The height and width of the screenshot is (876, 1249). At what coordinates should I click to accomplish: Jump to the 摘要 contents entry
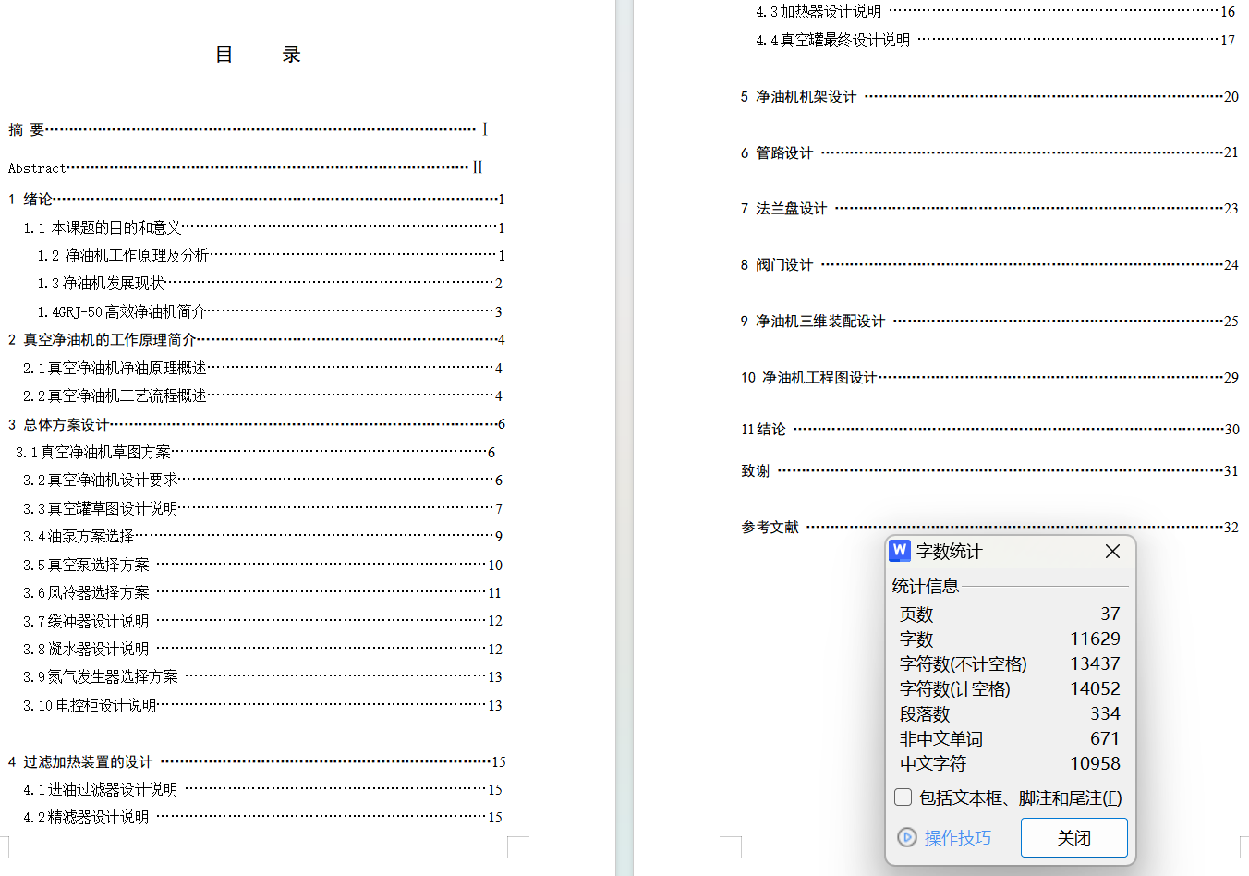pos(27,130)
